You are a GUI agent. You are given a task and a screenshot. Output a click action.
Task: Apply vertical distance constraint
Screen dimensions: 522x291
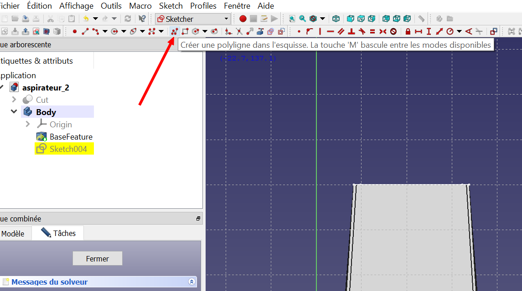tap(429, 31)
